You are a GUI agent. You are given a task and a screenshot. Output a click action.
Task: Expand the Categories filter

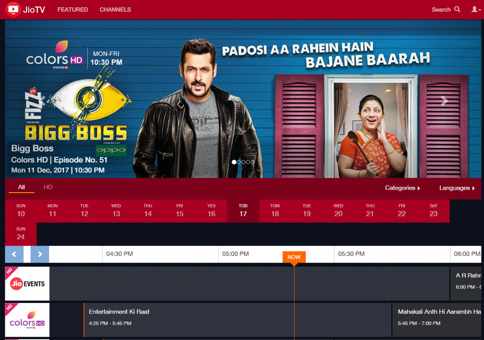click(x=403, y=188)
